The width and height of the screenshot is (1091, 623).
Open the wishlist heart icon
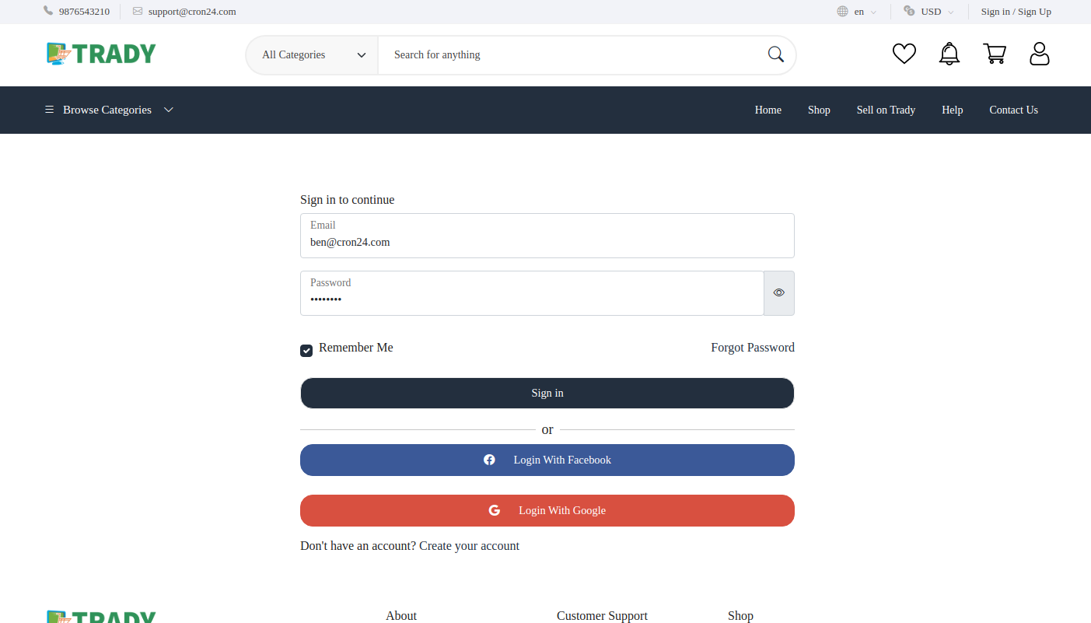coord(904,54)
